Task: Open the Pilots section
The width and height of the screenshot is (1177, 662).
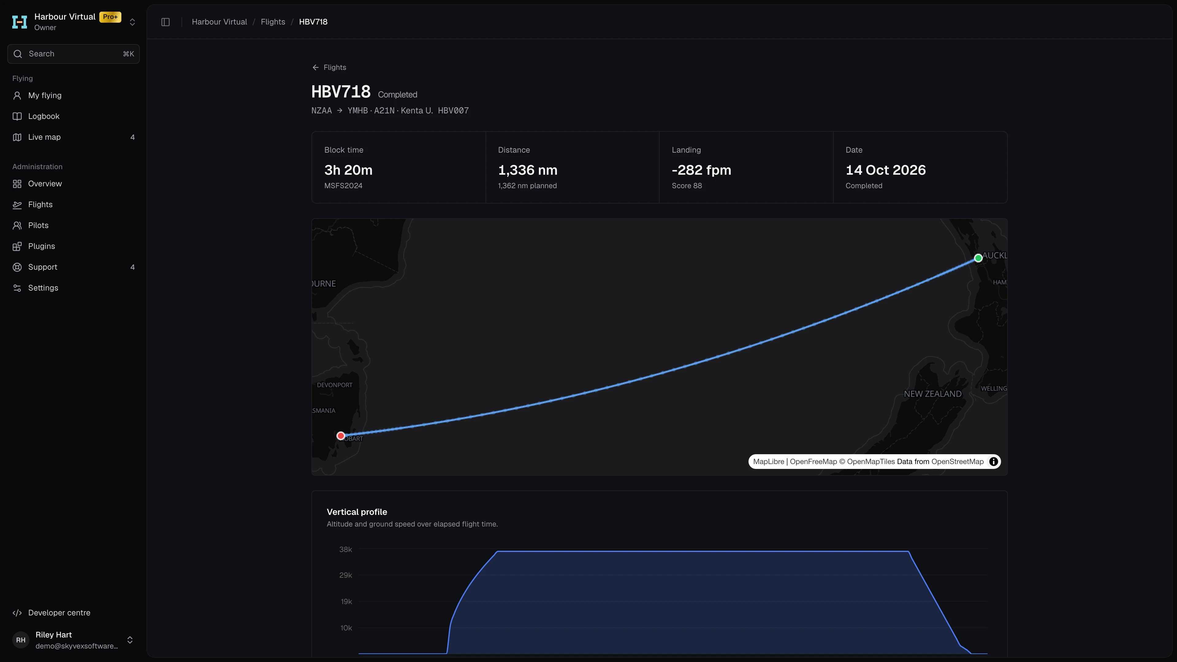Action: click(74, 225)
